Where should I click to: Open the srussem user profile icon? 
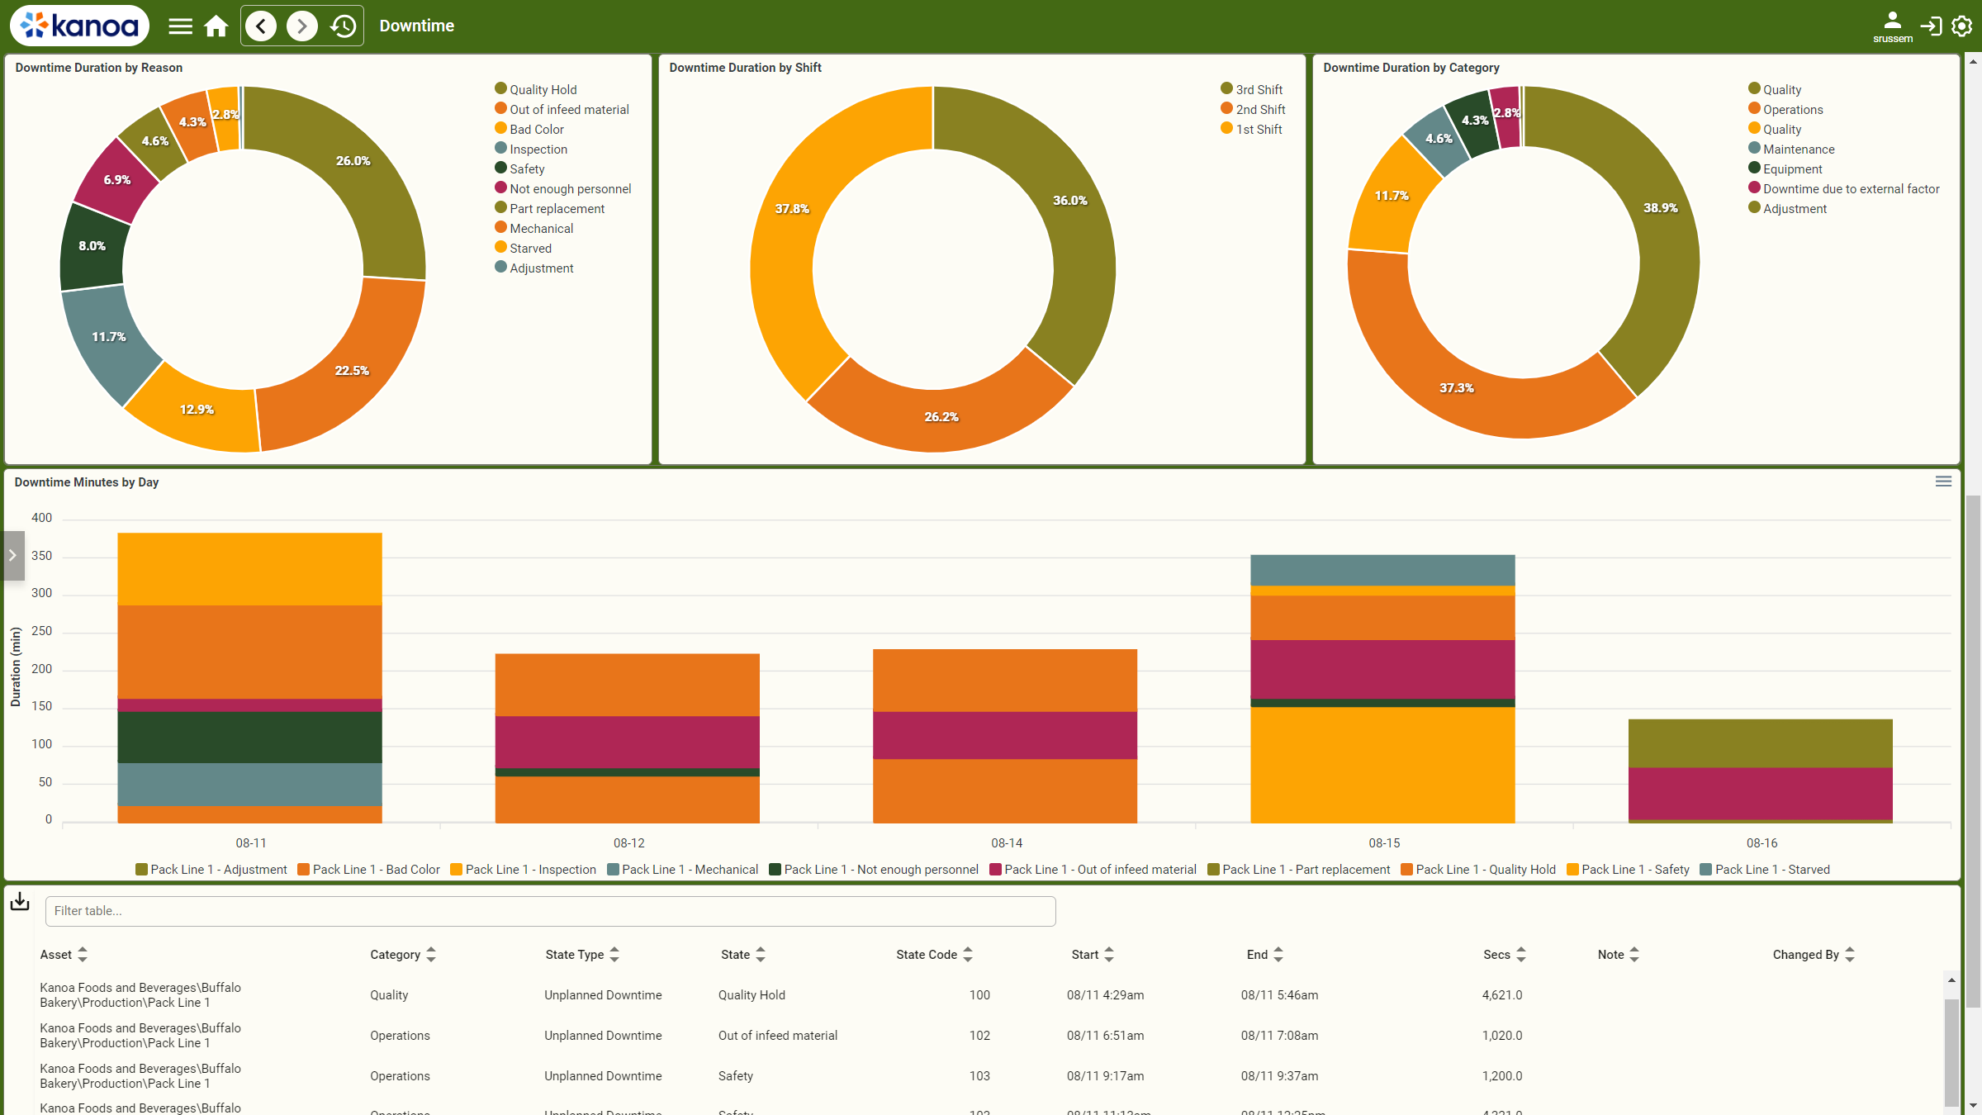(1892, 26)
